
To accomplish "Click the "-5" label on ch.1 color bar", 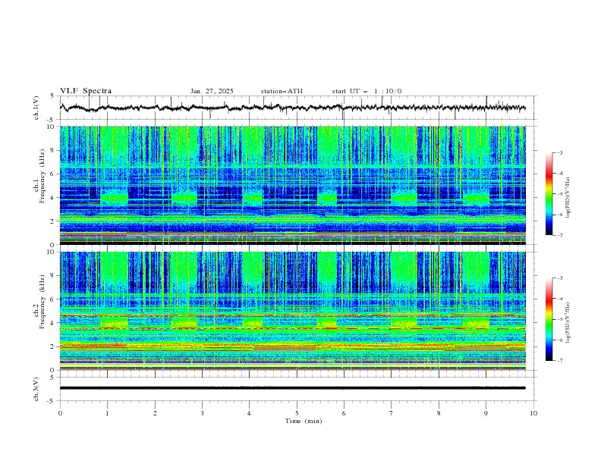I will (x=560, y=194).
